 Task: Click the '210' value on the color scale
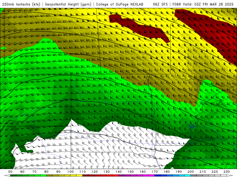tap(203, 172)
